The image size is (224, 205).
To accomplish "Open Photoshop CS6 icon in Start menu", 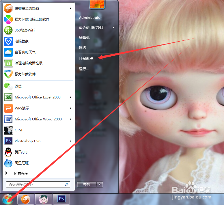I will [8, 141].
